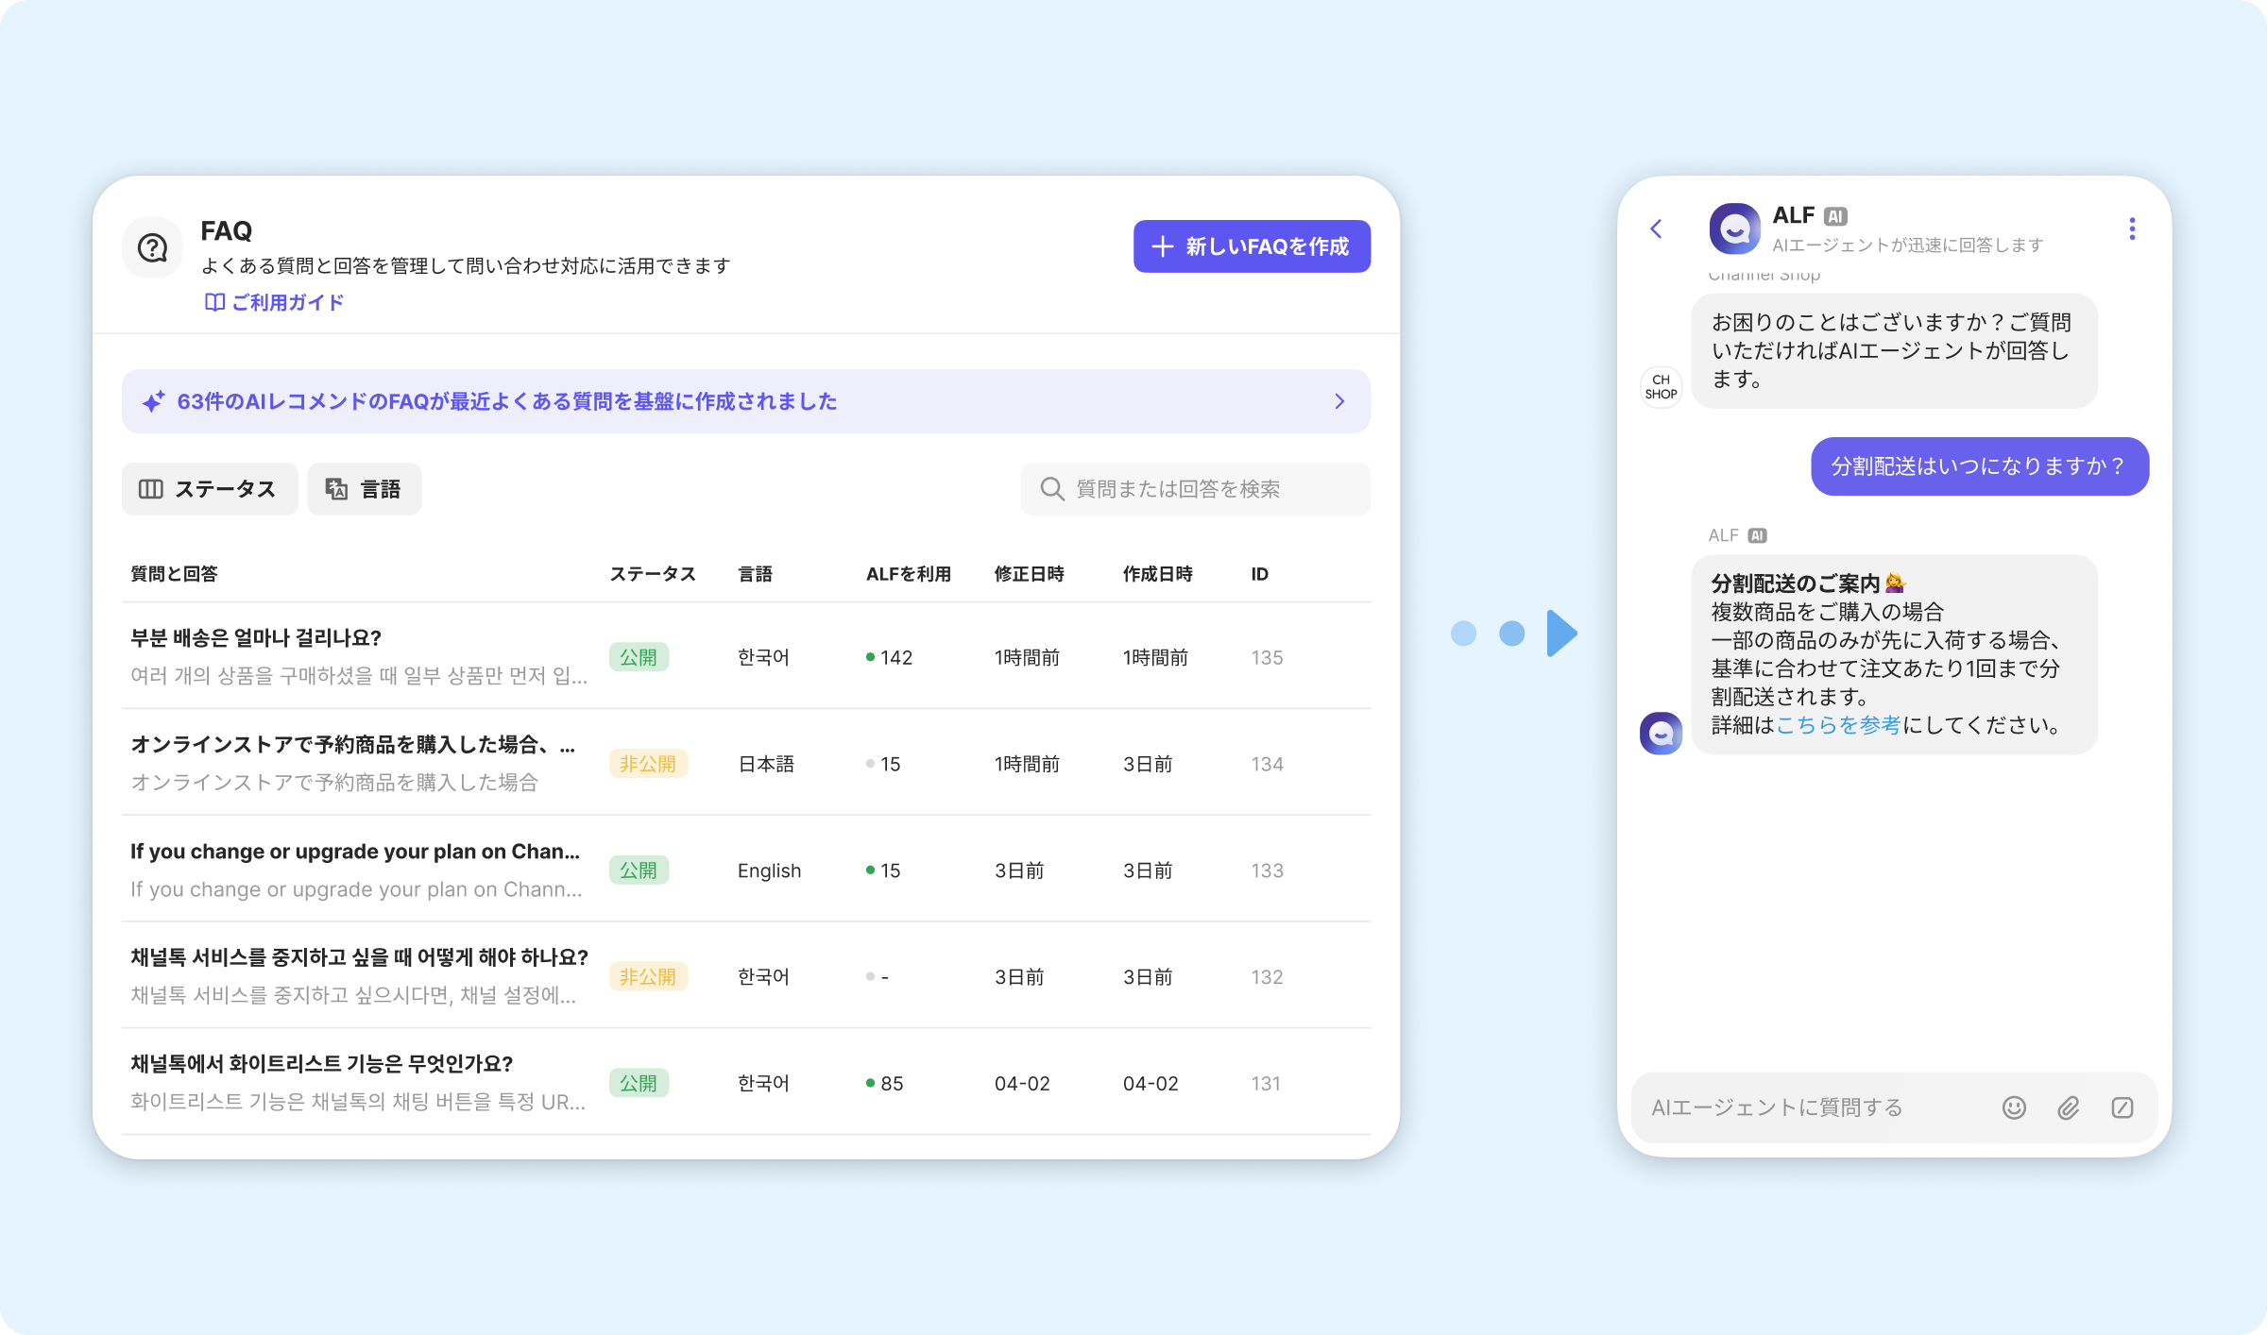Open FAQ row 부분 배송은 얼마나 걸리나요?

click(x=745, y=656)
